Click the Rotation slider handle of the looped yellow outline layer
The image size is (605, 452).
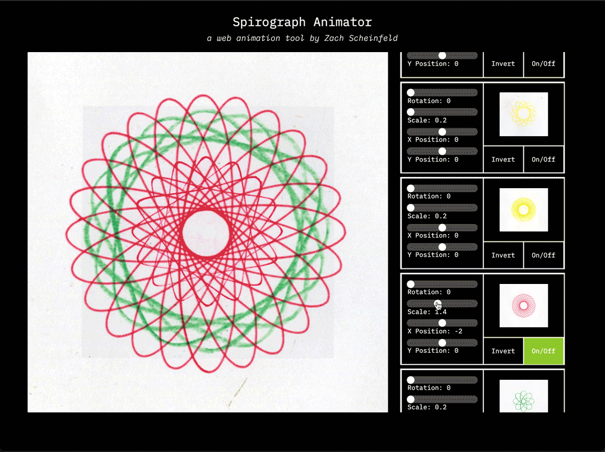coord(411,92)
